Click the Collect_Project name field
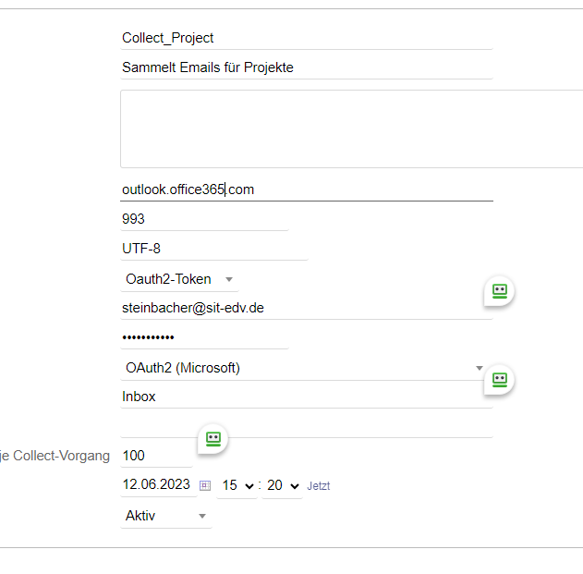The height and width of the screenshot is (574, 583). [x=305, y=38]
